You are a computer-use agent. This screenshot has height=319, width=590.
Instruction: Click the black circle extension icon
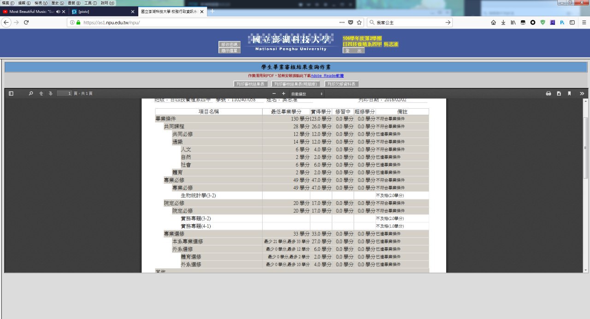[x=533, y=23]
